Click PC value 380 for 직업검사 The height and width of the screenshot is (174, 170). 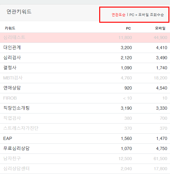click(x=128, y=118)
